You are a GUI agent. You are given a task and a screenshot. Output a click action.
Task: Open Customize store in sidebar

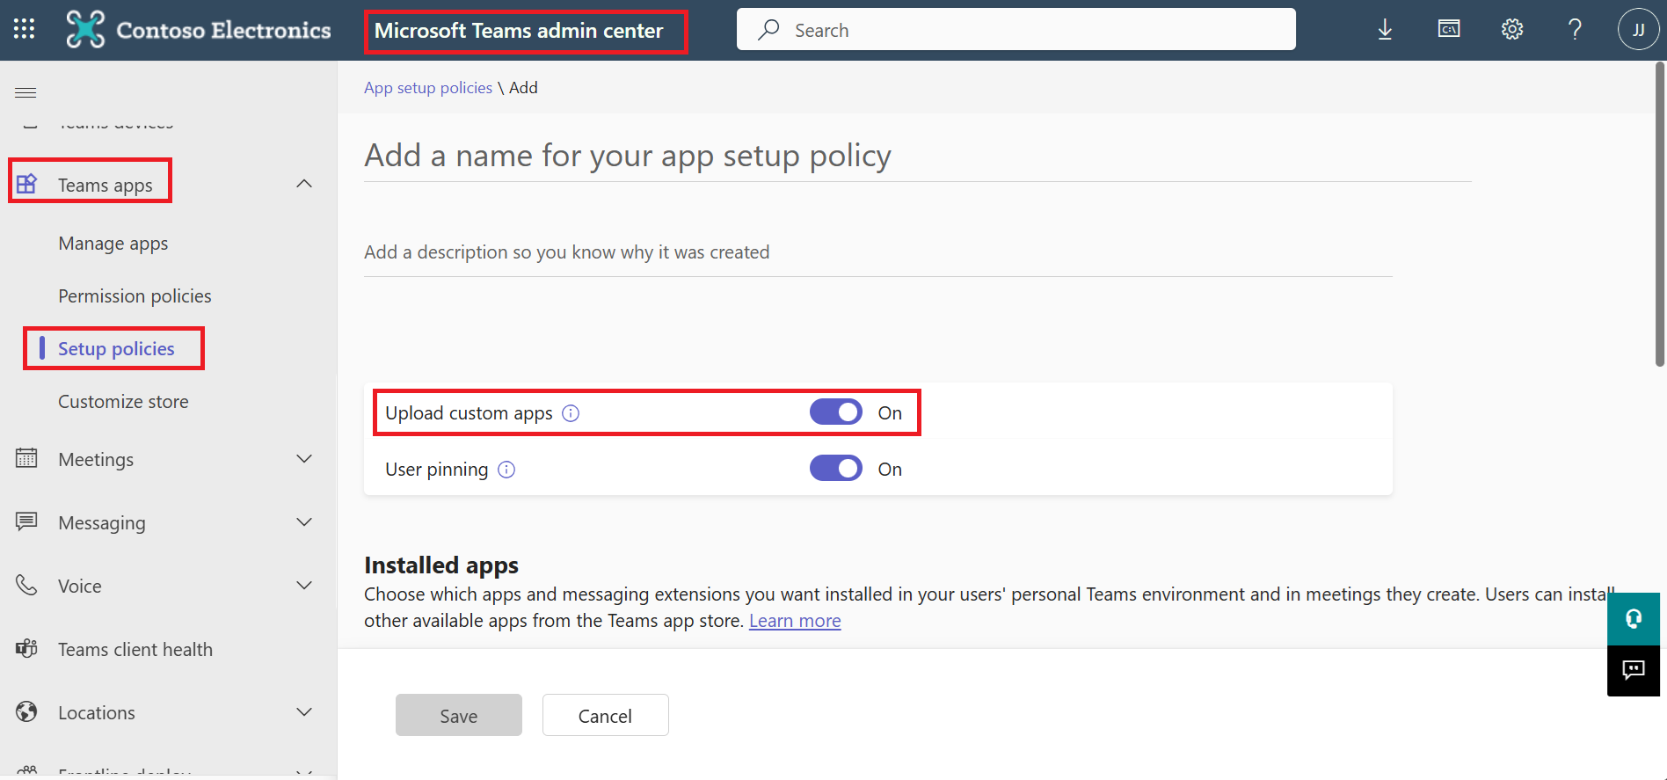pos(123,402)
